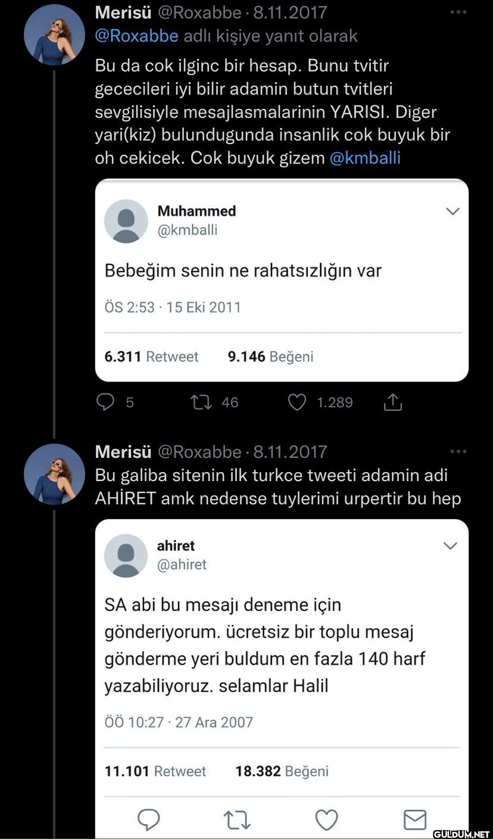Image resolution: width=493 pixels, height=839 pixels.
Task: Tap the heart icon below ahiret's tweet
Action: point(326,820)
